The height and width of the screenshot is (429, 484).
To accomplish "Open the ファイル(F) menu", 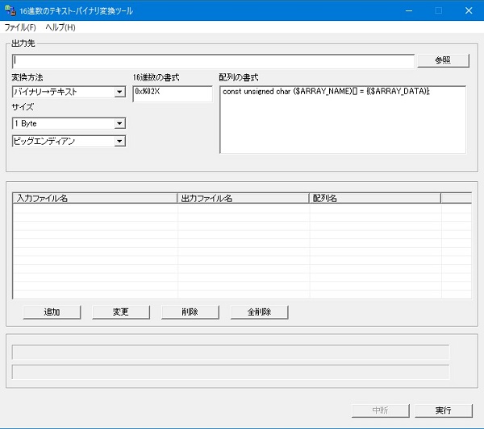I will tap(20, 27).
